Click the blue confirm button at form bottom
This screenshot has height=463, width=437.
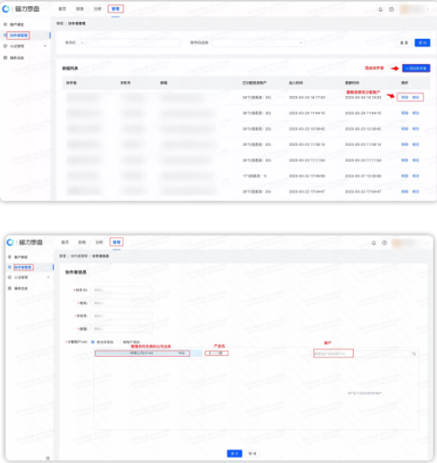click(234, 453)
